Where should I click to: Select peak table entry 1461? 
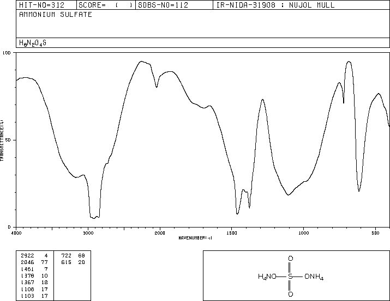pos(27,269)
